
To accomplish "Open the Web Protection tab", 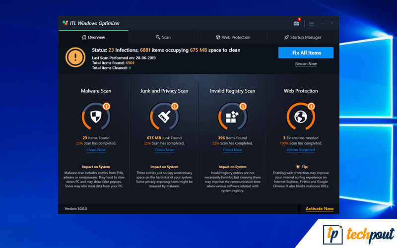I will point(233,37).
